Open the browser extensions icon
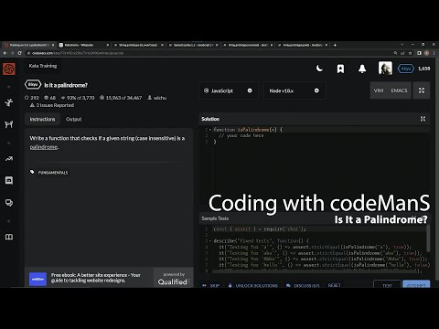 click(x=419, y=53)
